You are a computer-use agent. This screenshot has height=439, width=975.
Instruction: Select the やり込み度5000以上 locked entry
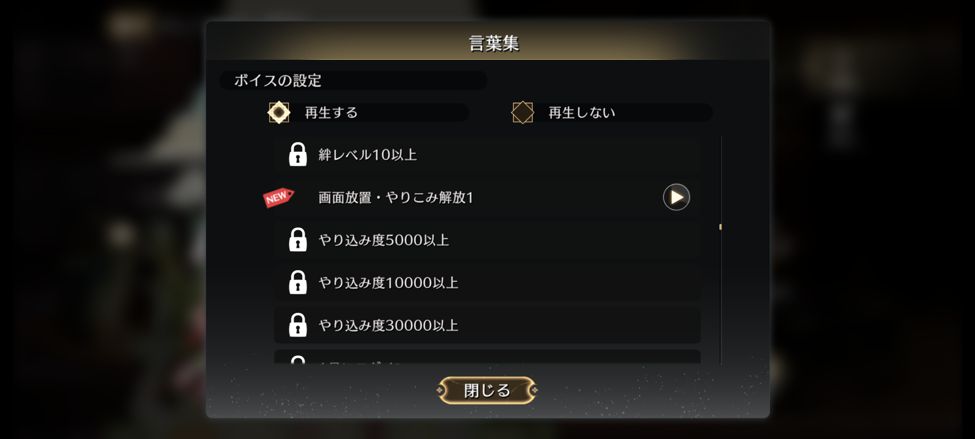pos(487,240)
